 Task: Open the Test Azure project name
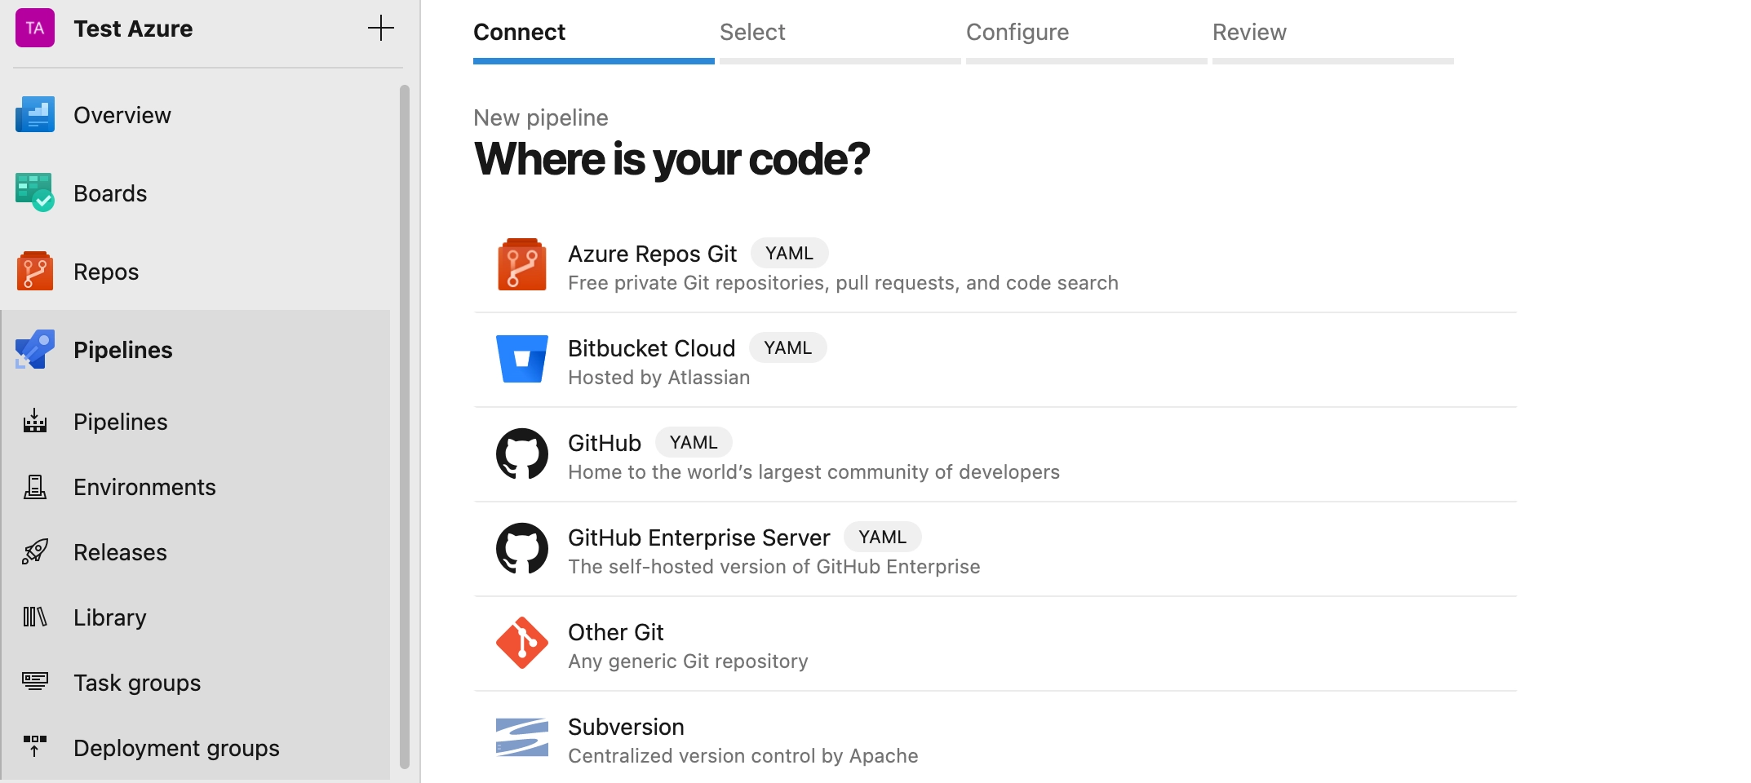click(133, 29)
